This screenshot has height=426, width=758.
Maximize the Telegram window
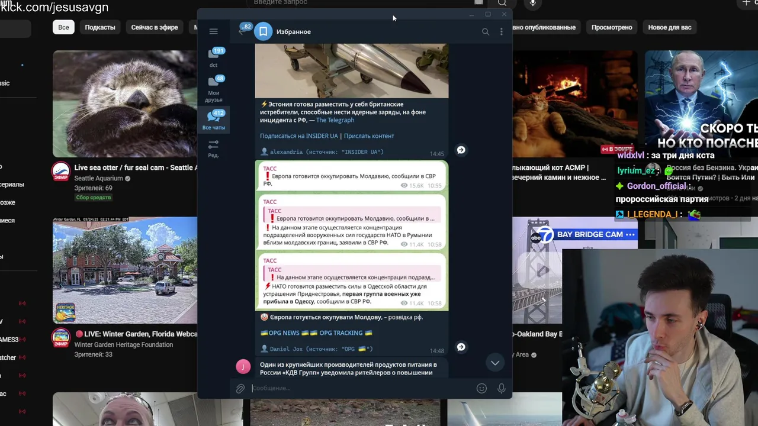(488, 14)
